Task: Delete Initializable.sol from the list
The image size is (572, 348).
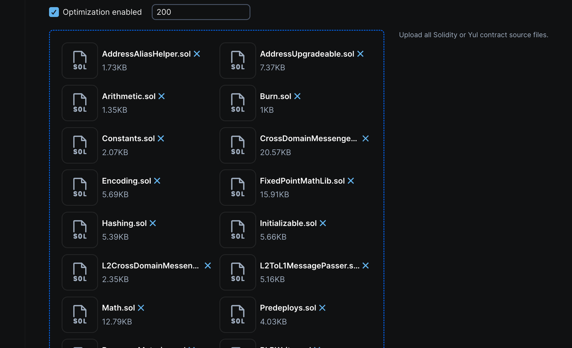Action: coord(323,223)
